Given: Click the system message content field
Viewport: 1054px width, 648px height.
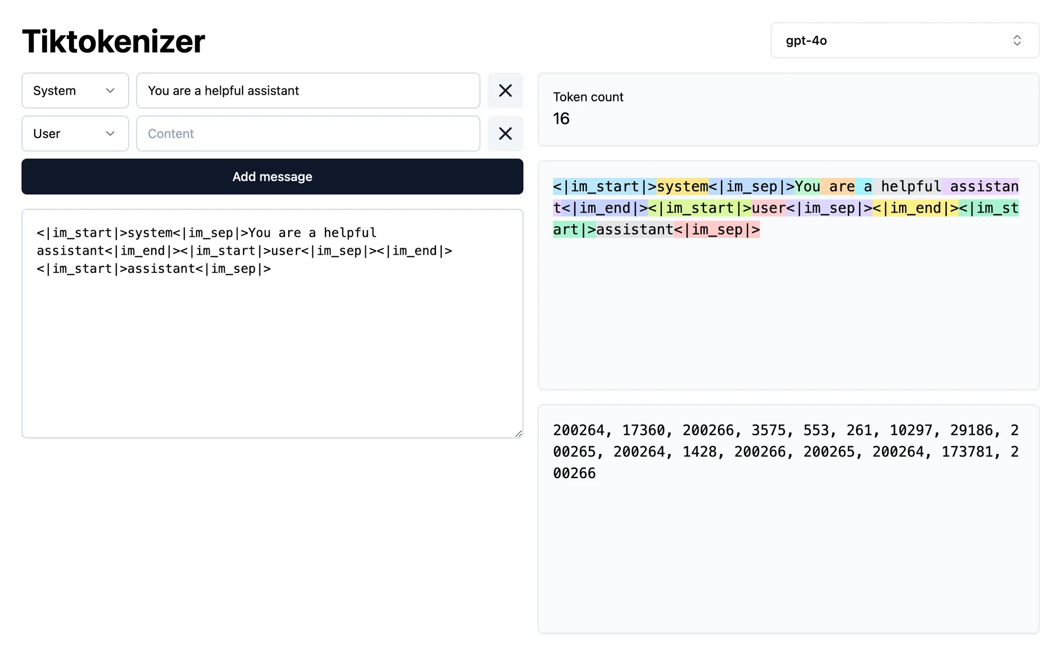Looking at the screenshot, I should pos(308,91).
